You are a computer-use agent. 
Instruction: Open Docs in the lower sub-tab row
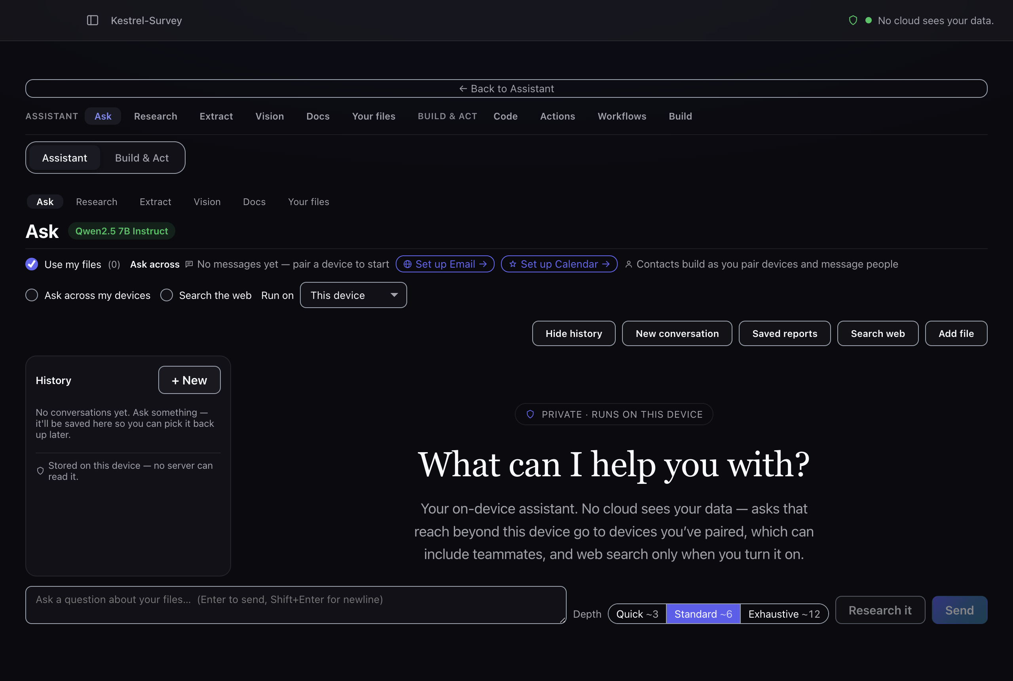tap(254, 202)
